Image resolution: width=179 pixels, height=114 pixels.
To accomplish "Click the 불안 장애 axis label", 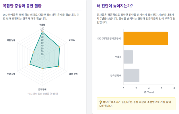I will [73, 74].
